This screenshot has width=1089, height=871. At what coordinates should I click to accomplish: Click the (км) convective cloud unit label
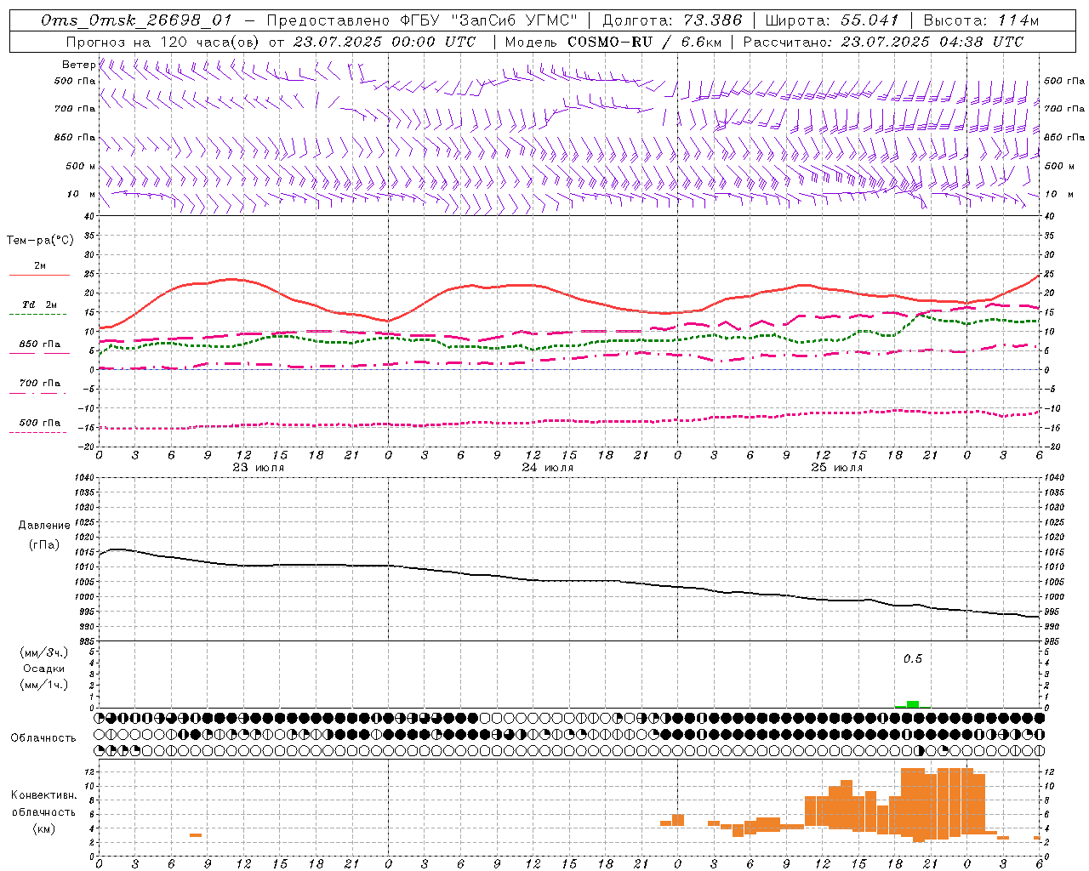[44, 828]
